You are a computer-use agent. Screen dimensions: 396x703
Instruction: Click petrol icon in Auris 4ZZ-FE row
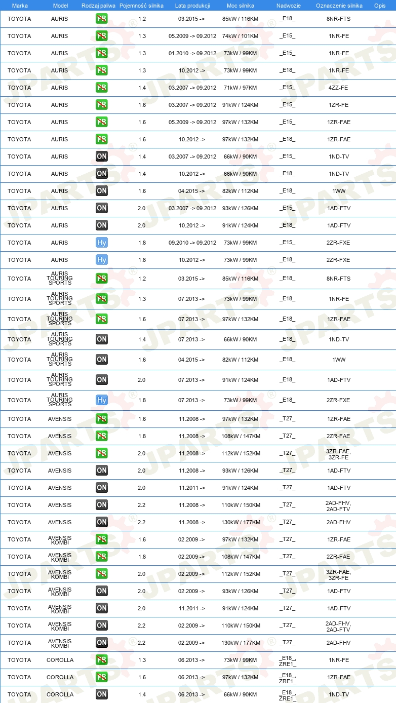(x=102, y=88)
